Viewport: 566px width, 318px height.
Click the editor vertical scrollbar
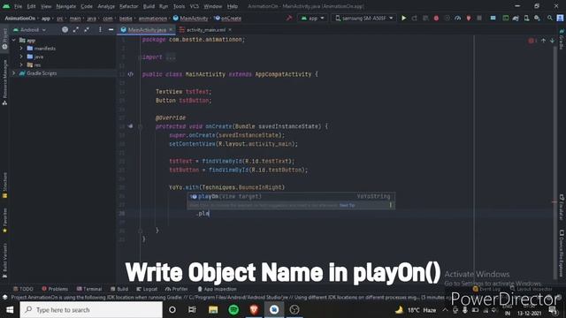coord(555,163)
